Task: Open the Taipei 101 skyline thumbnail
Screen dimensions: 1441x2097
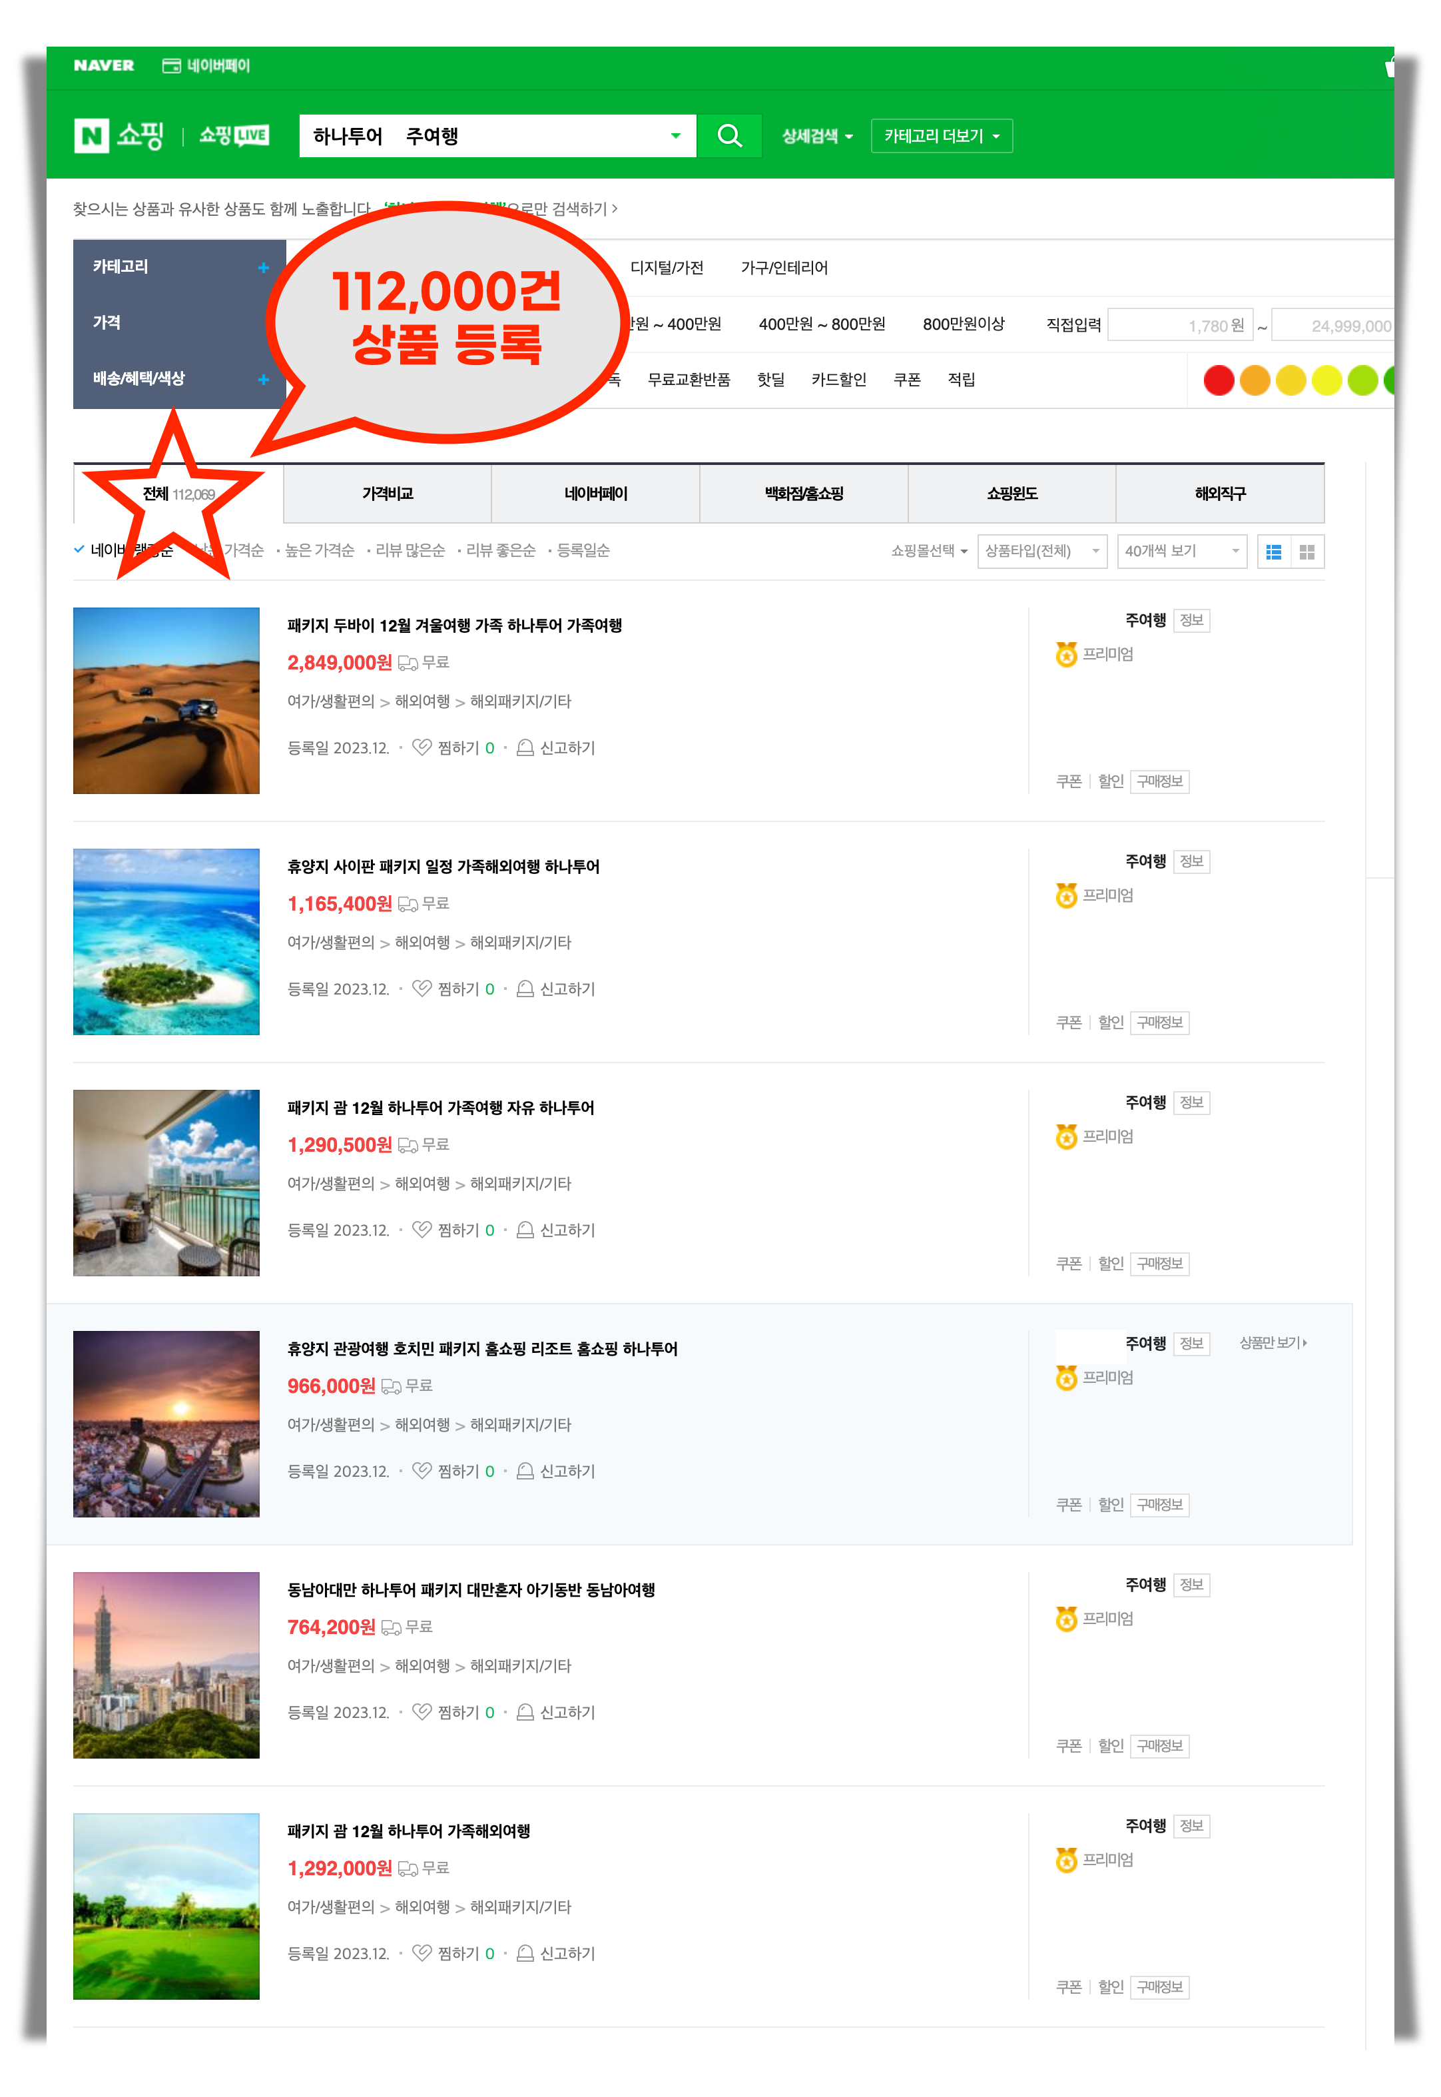Action: 166,1665
